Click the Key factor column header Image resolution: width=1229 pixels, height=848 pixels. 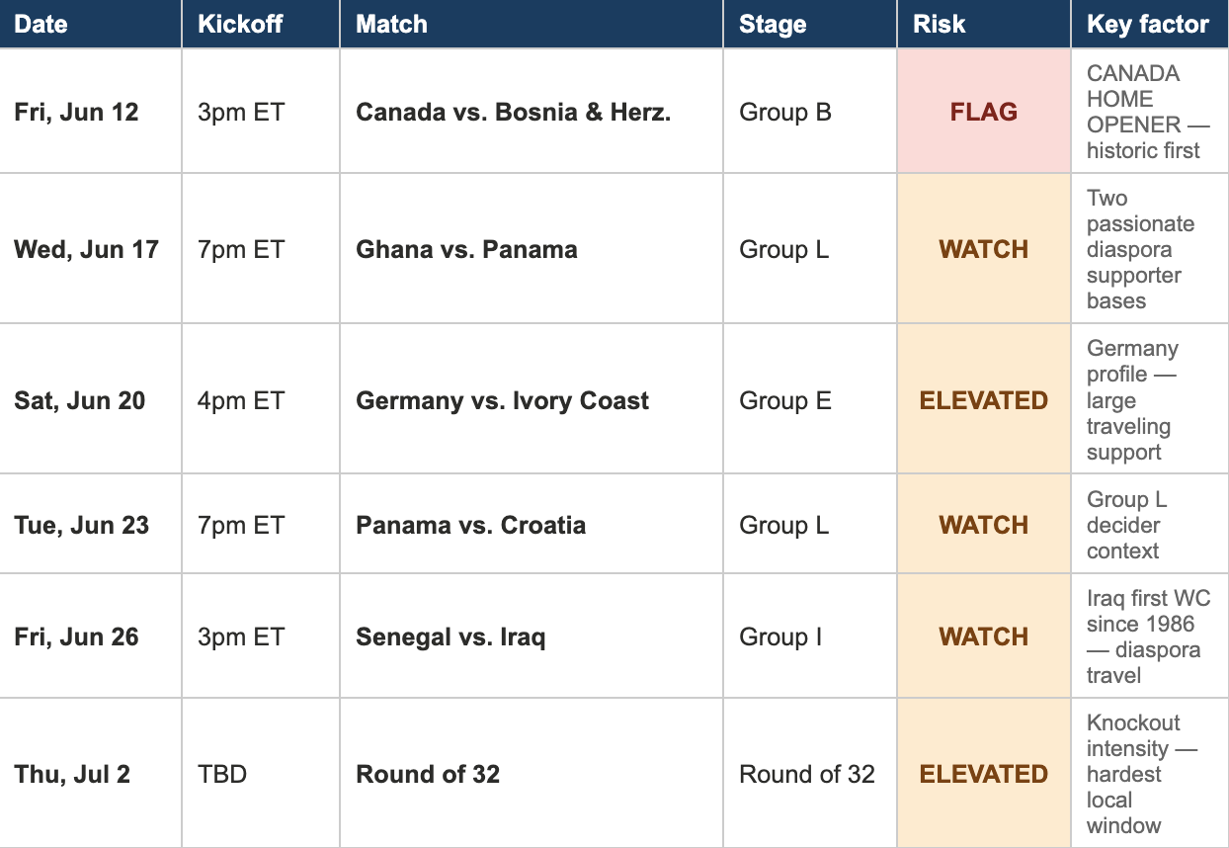(1150, 24)
